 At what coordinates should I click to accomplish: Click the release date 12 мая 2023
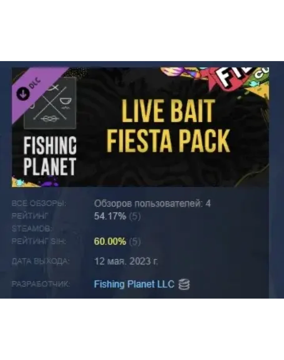[x=126, y=261]
